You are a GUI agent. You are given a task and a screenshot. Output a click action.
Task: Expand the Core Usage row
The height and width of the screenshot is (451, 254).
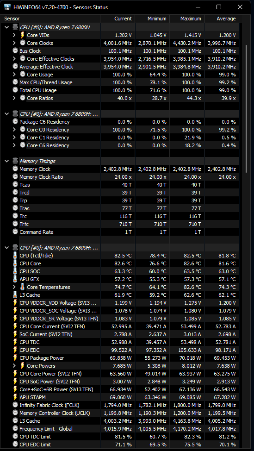click(14, 75)
